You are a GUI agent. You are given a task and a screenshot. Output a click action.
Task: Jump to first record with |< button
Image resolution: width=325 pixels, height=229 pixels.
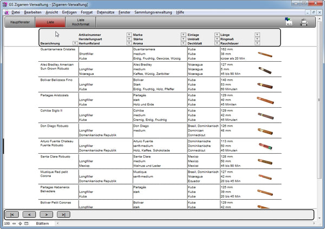(12, 214)
